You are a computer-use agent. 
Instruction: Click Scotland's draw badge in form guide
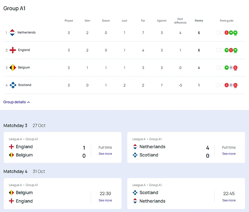point(231,85)
